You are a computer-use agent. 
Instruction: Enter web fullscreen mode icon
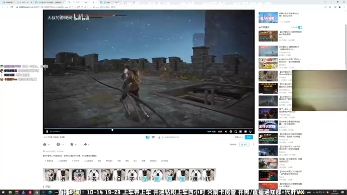246,132
